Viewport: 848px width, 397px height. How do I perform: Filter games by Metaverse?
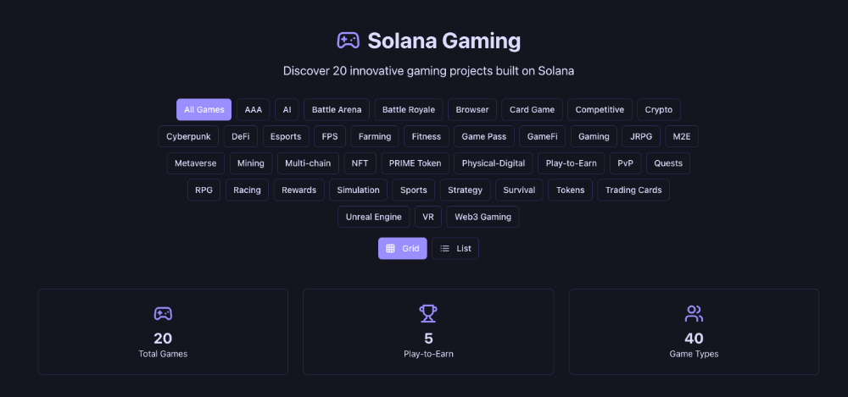195,163
